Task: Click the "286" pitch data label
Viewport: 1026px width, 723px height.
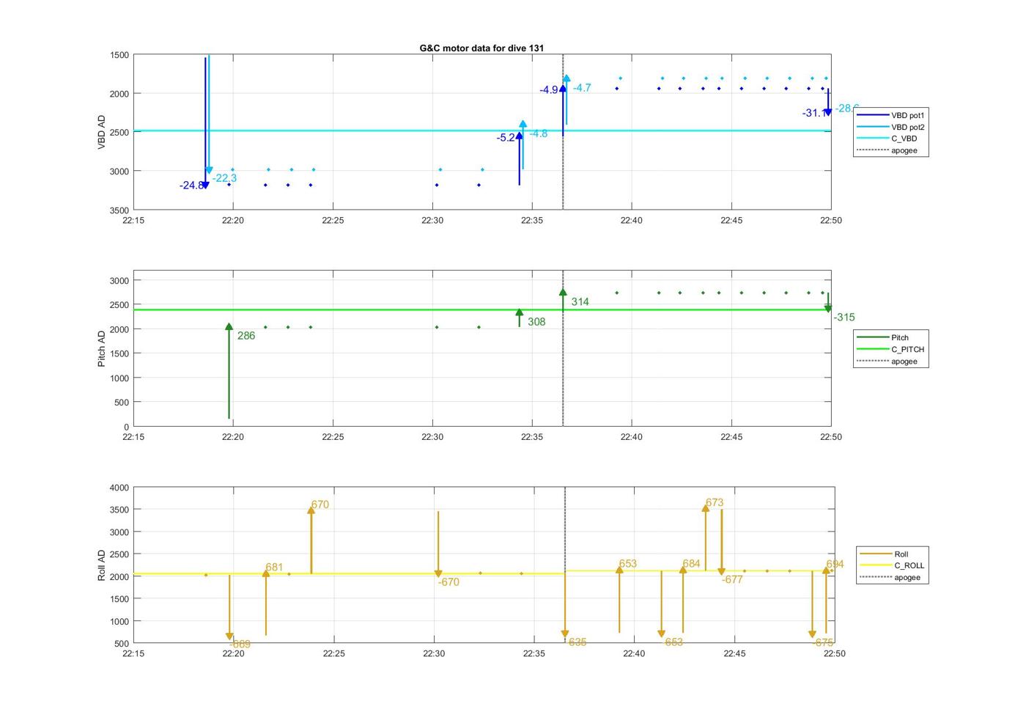Action: [246, 336]
